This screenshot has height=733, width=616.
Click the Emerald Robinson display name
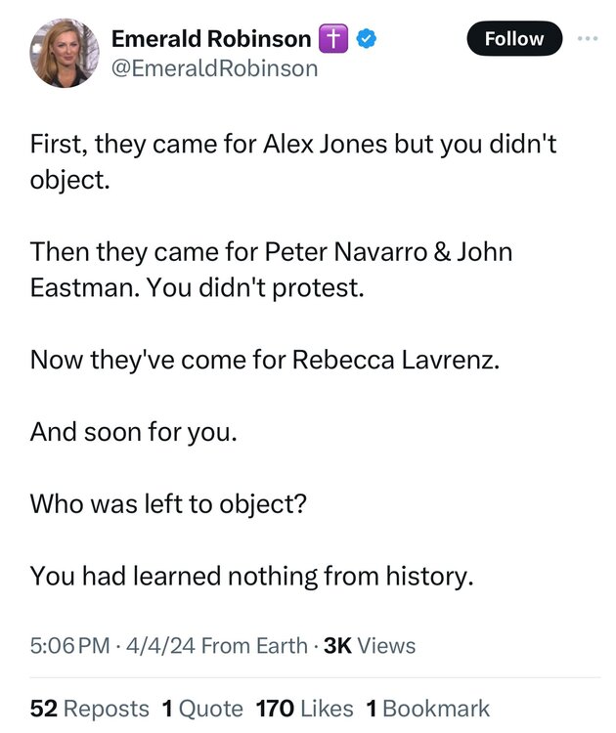coord(210,40)
